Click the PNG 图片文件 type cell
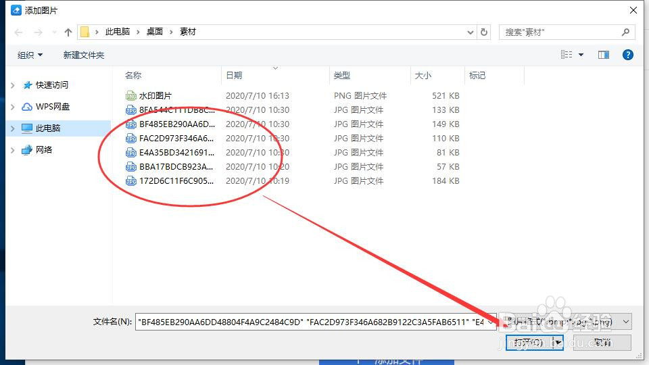Viewport: 649px width, 365px height. (x=360, y=95)
